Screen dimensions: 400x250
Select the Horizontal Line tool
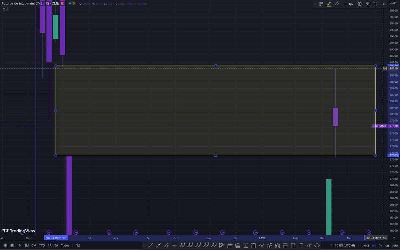[x=174, y=245]
